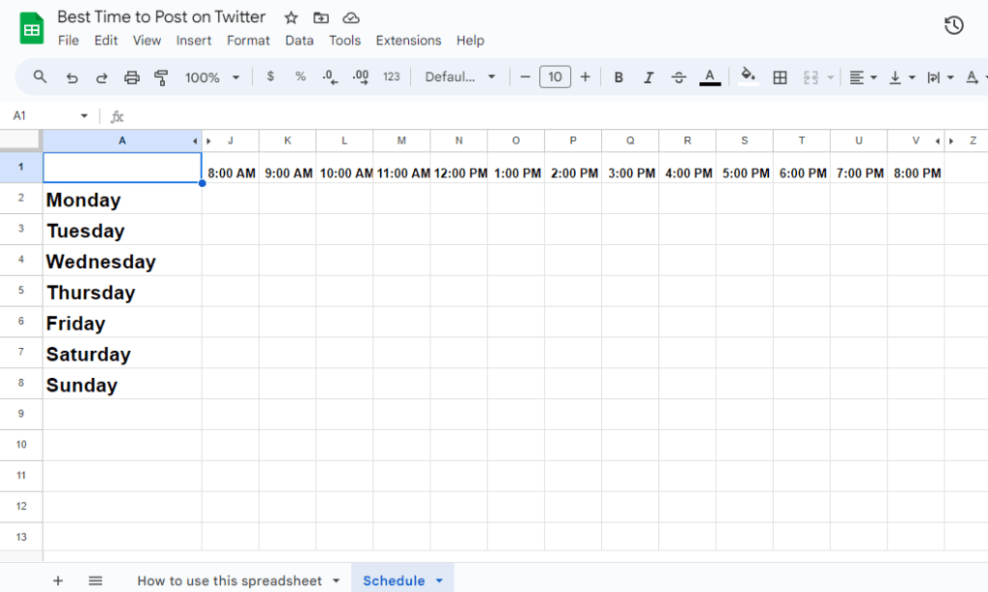
Task: Format selection as currency
Action: (x=270, y=76)
